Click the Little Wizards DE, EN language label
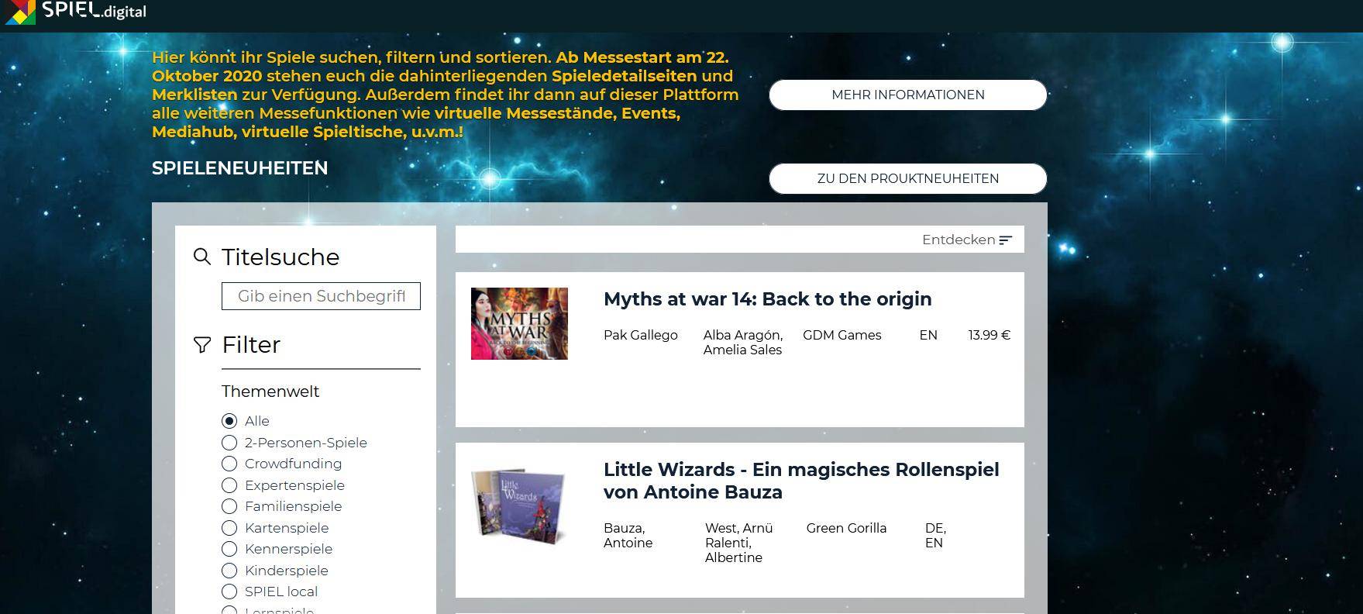The image size is (1363, 614). (x=935, y=536)
